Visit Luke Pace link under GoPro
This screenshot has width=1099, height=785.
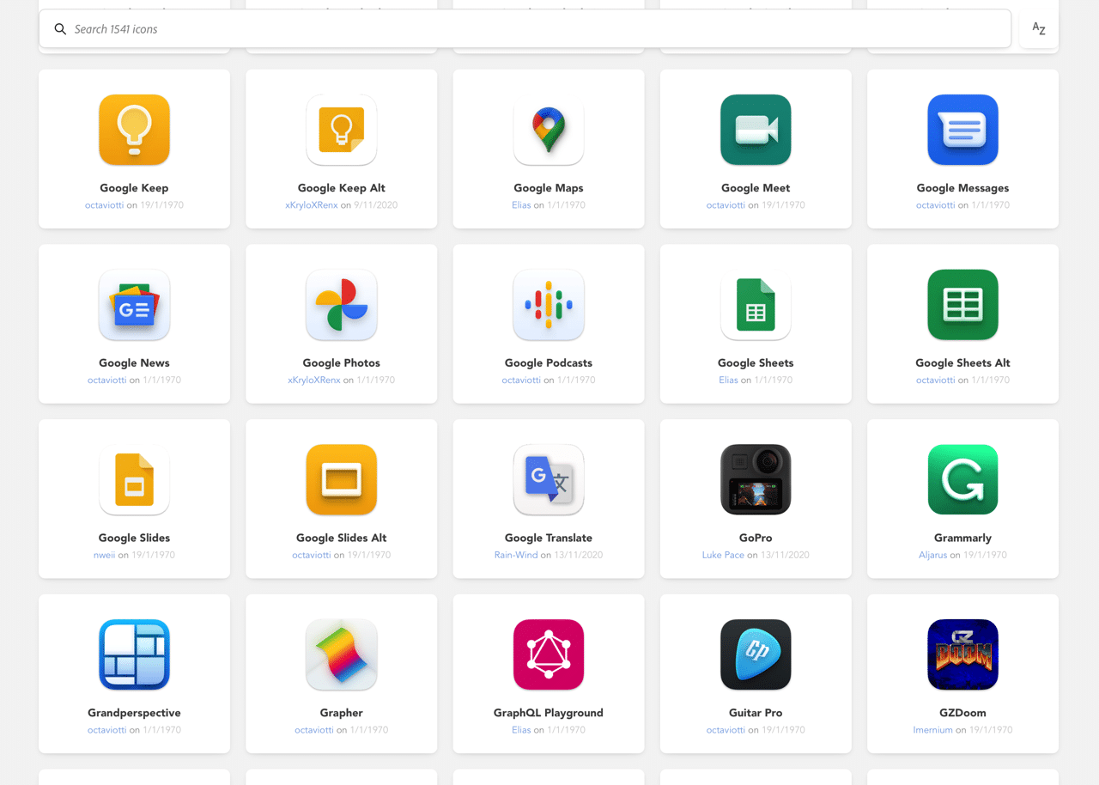(723, 555)
